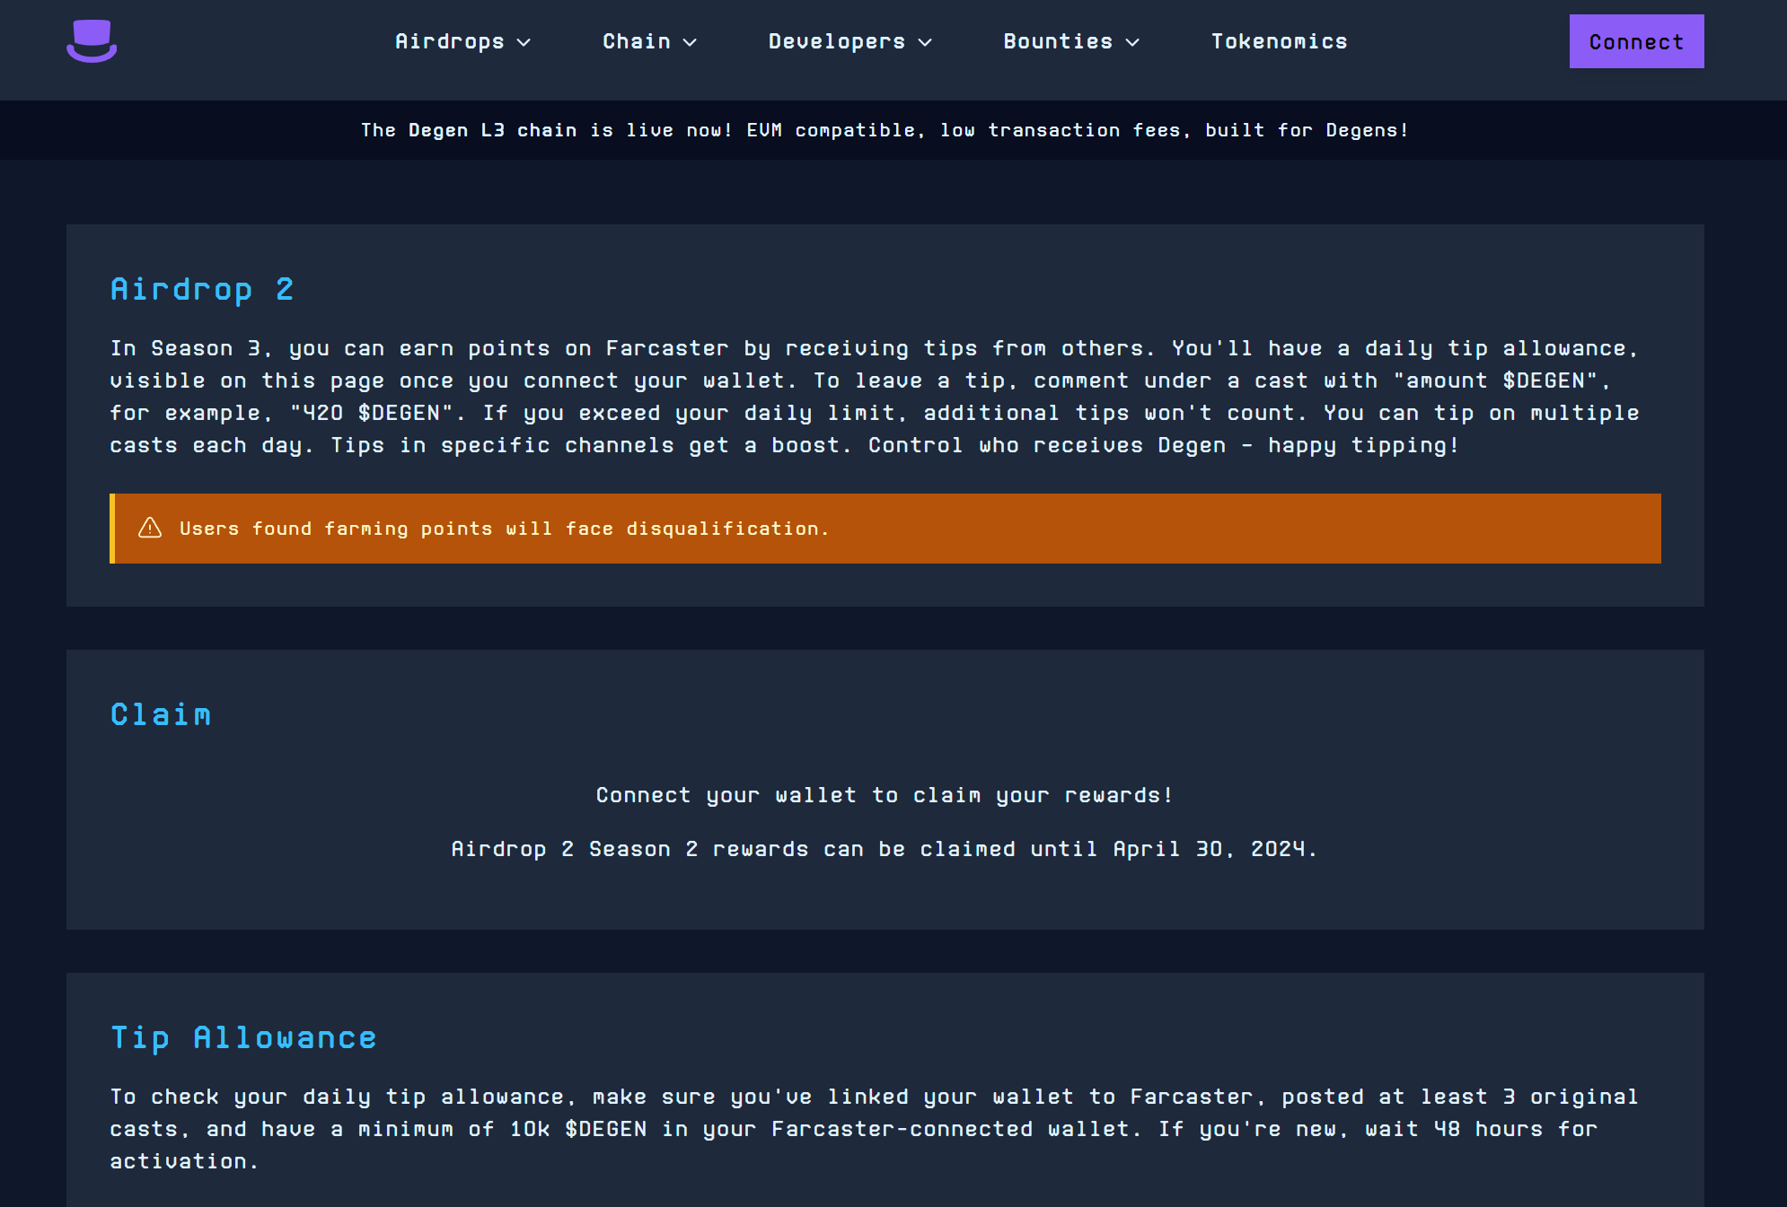Click the paragraph starting 'In Season 3'
The width and height of the screenshot is (1787, 1207).
(876, 397)
